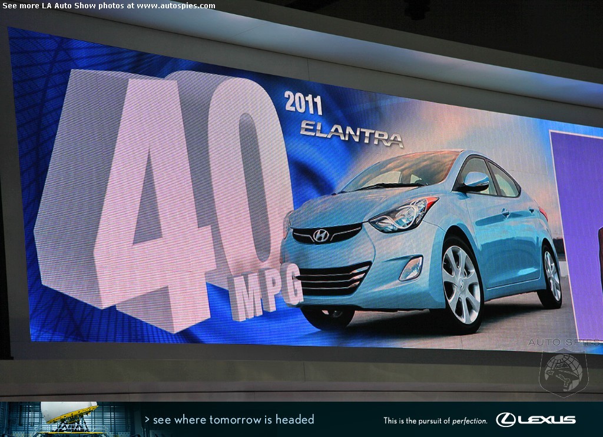Click the LEXUS wordmark text
This screenshot has width=603, height=437.
coord(546,420)
